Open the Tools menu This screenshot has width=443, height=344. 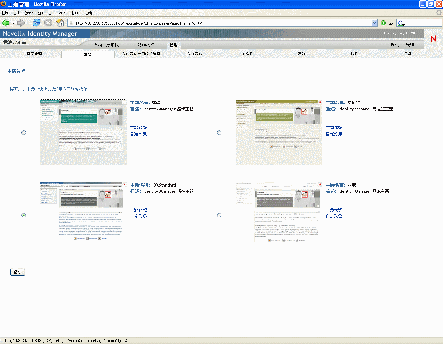pos(76,12)
